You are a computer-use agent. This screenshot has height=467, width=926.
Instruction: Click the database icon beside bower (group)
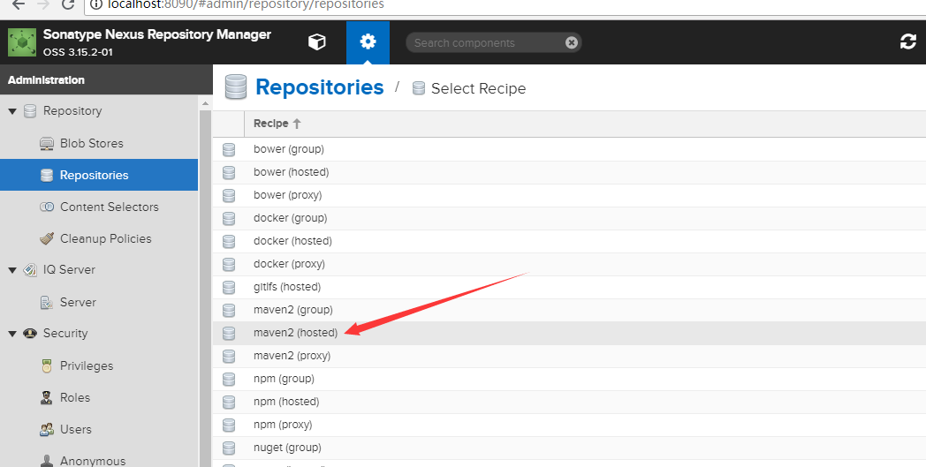[x=229, y=149]
